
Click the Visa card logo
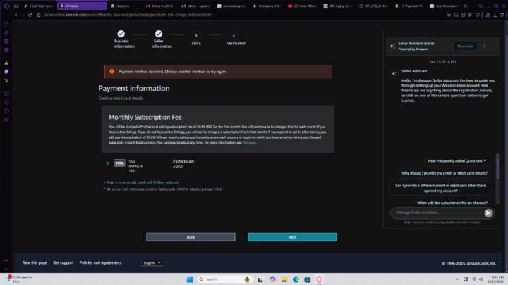click(x=119, y=163)
